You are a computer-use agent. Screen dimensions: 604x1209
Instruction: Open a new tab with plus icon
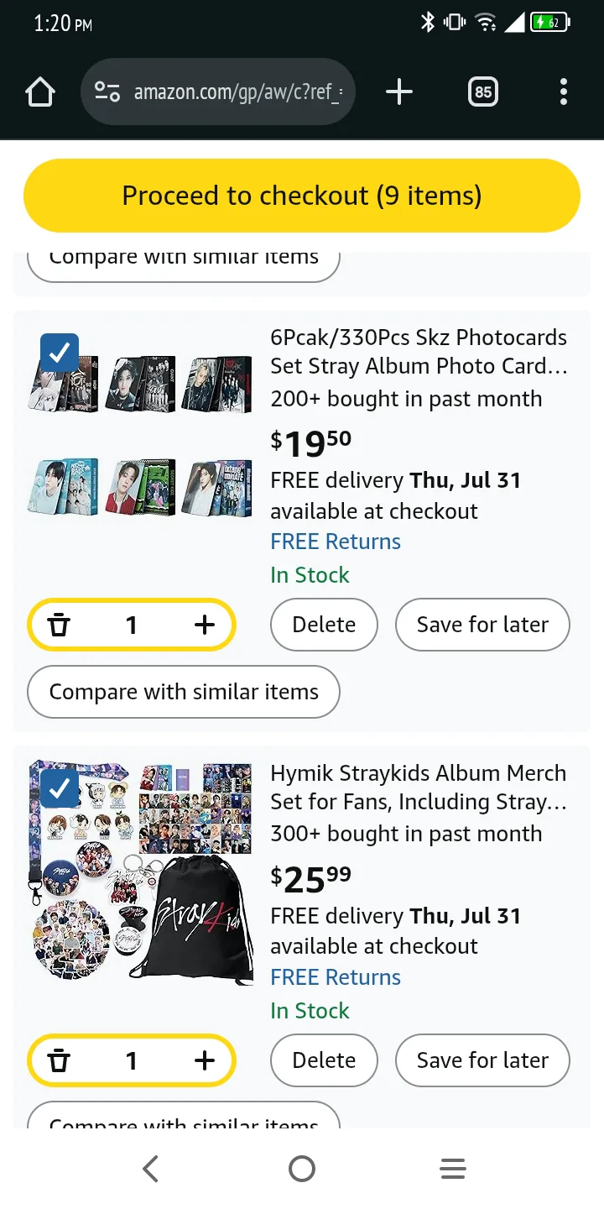(x=399, y=92)
